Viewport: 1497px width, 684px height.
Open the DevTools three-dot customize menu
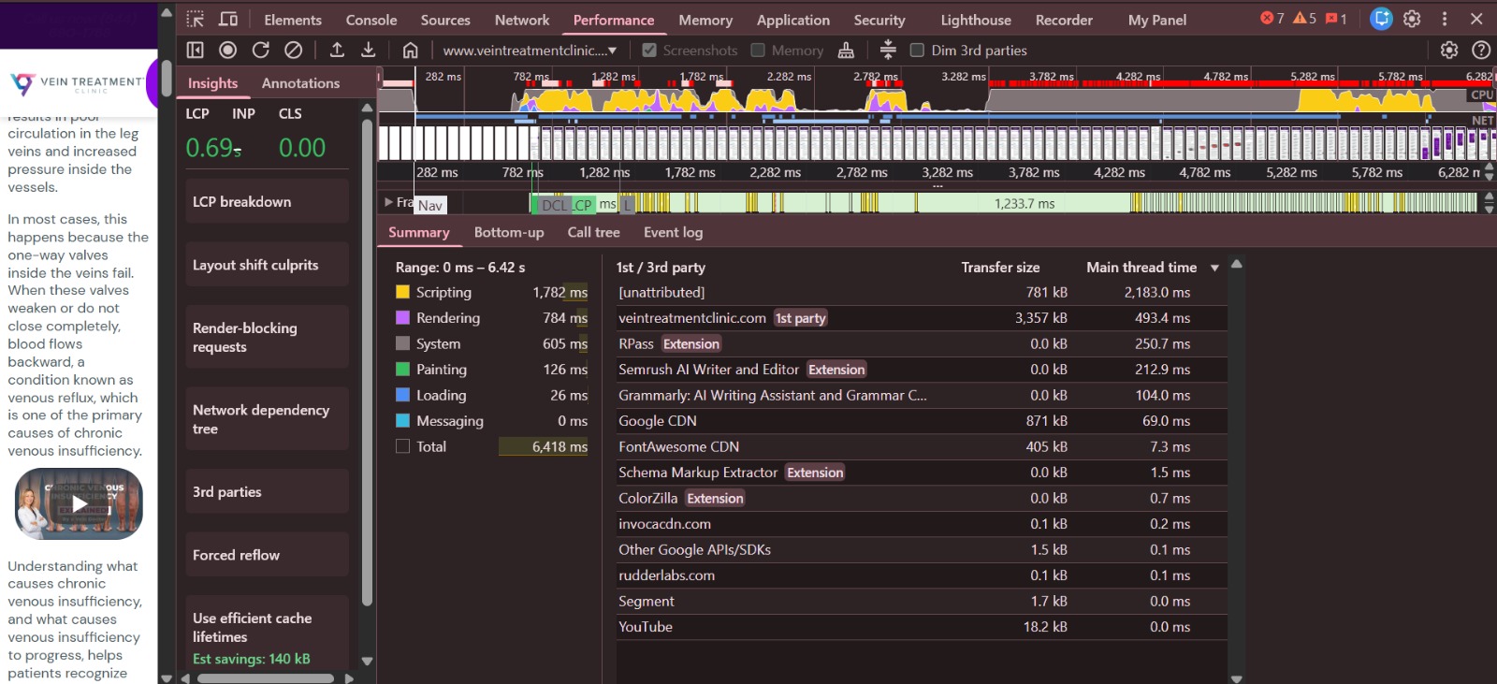(x=1445, y=19)
